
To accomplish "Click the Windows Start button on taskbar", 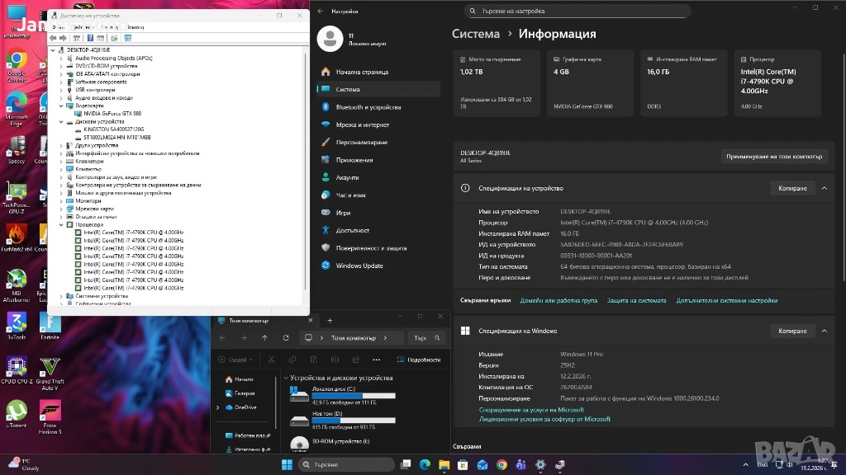I will (x=287, y=465).
